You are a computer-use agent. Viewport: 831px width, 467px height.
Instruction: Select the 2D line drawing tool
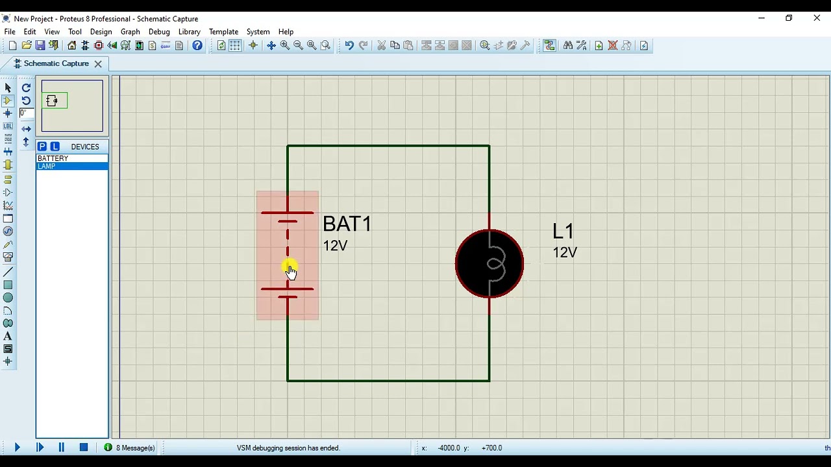8,272
